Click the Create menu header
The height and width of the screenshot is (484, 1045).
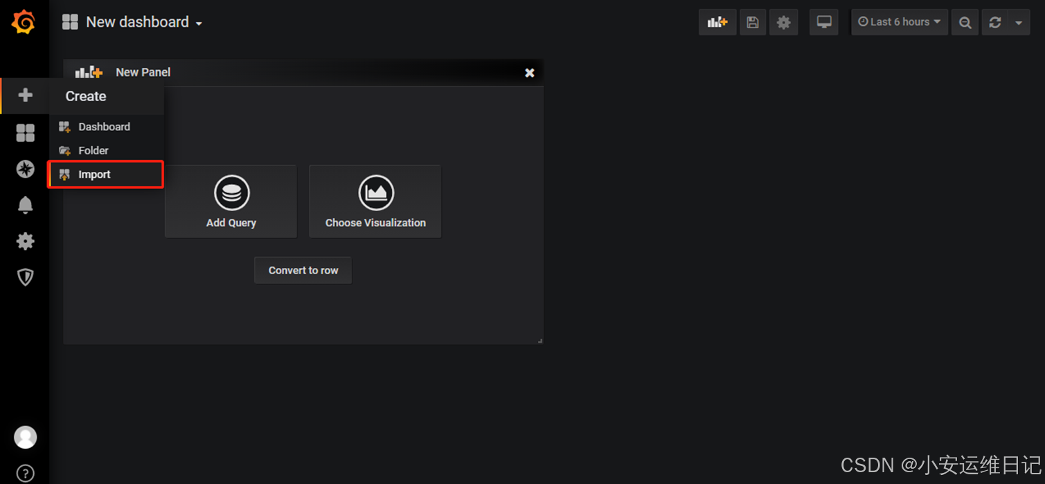[86, 96]
